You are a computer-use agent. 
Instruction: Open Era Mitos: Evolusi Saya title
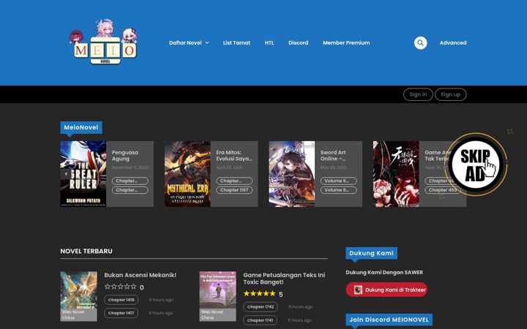(234, 156)
